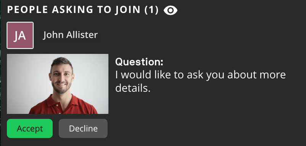The height and width of the screenshot is (146, 306).
Task: Select the John Allister name label
Action: (70, 35)
